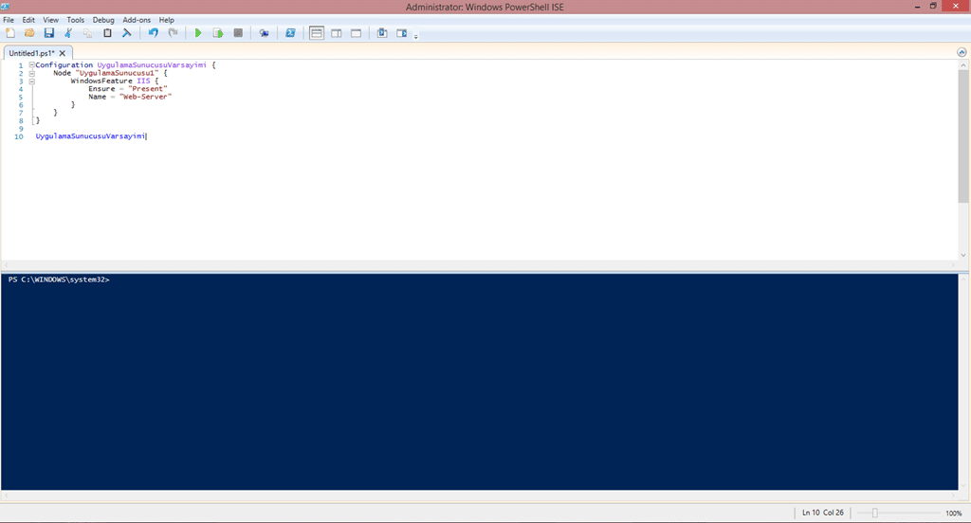Viewport: 971px width, 523px height.
Task: Place cursor on line 10 UygulamaSunucusuVarsayimi call
Action: point(90,136)
